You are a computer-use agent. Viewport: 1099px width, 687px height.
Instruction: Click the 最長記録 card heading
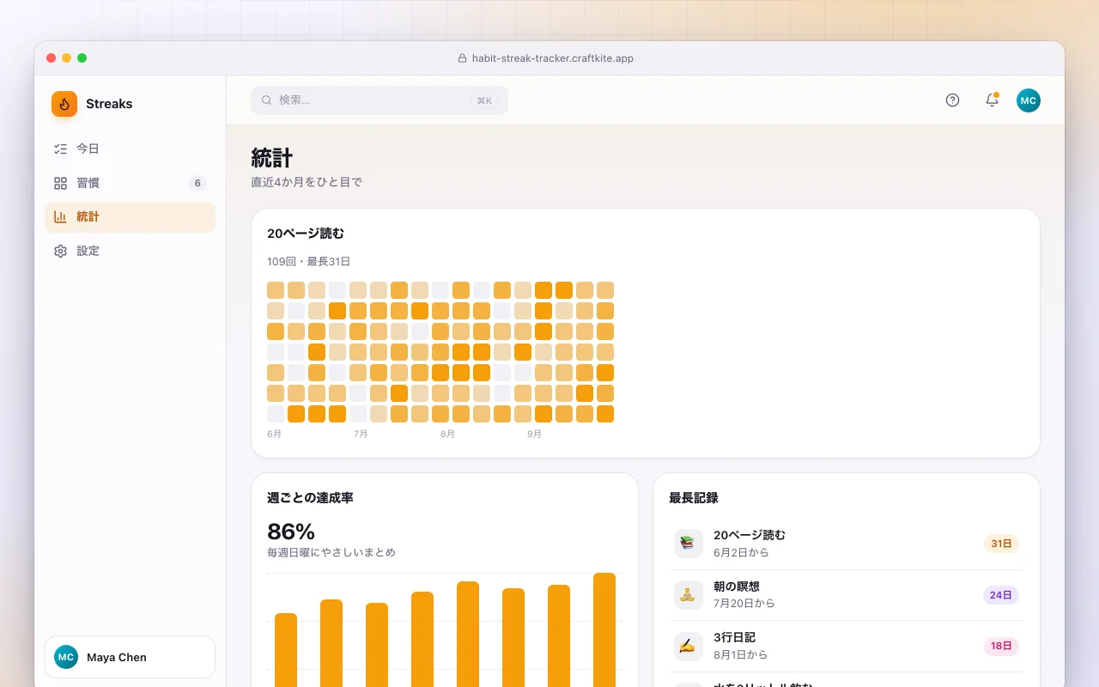(x=694, y=498)
